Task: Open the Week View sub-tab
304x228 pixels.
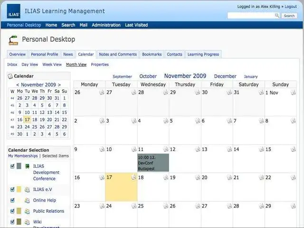Action: (x=52, y=65)
